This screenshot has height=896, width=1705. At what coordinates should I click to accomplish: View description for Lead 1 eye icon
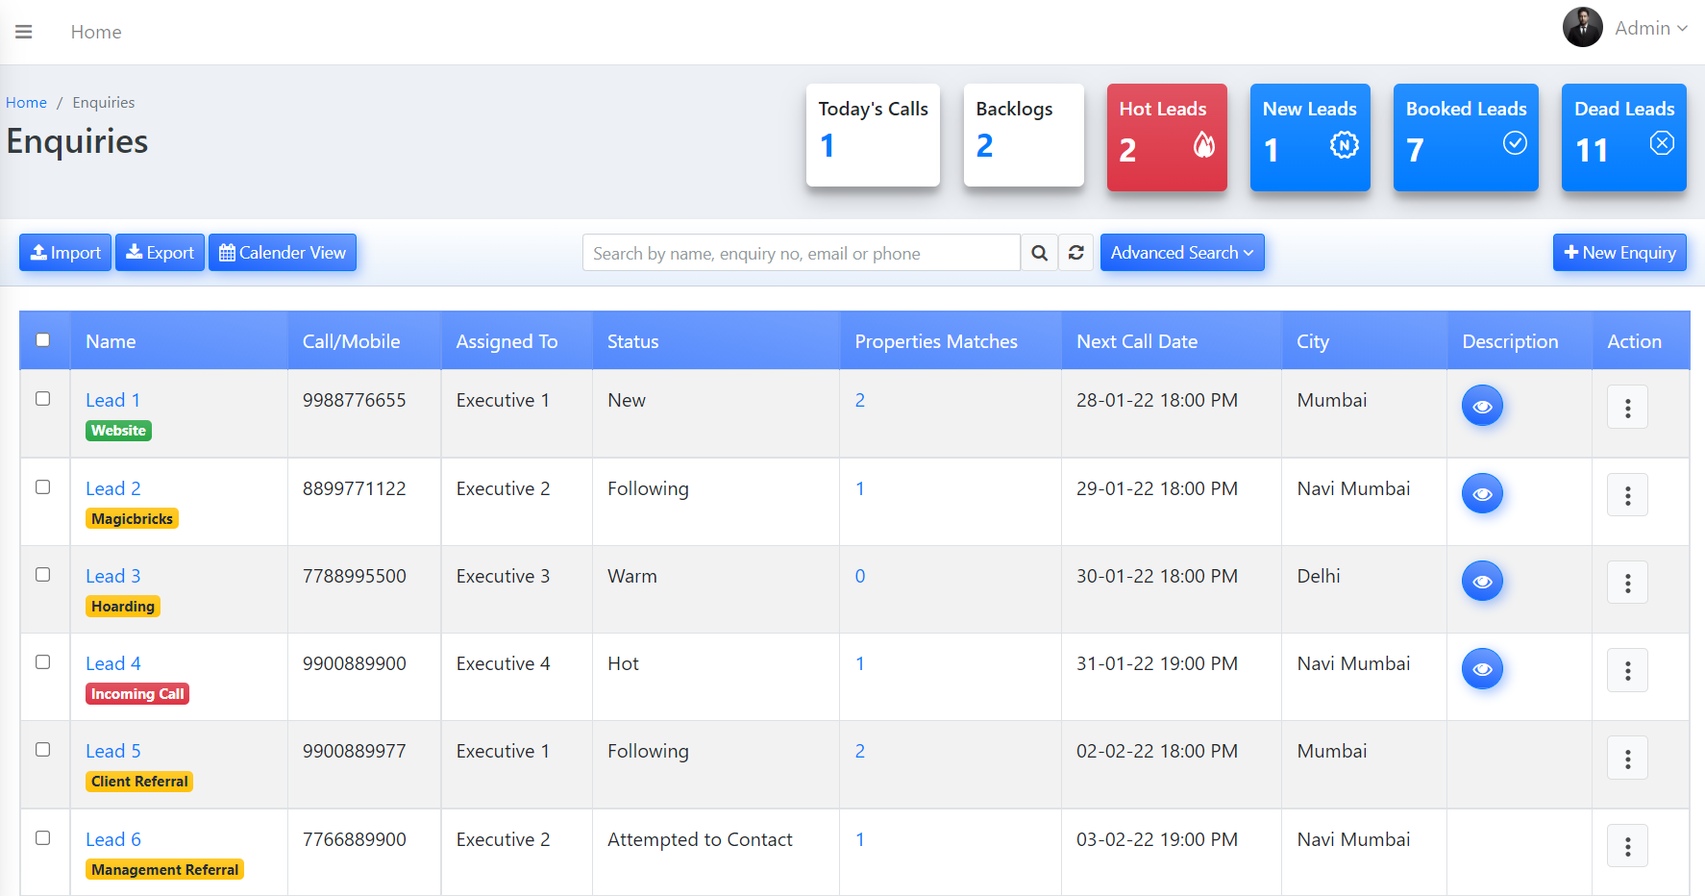point(1482,406)
